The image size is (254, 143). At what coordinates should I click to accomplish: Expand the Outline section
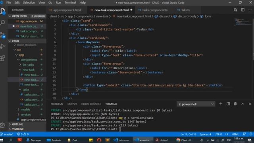coord(27,124)
